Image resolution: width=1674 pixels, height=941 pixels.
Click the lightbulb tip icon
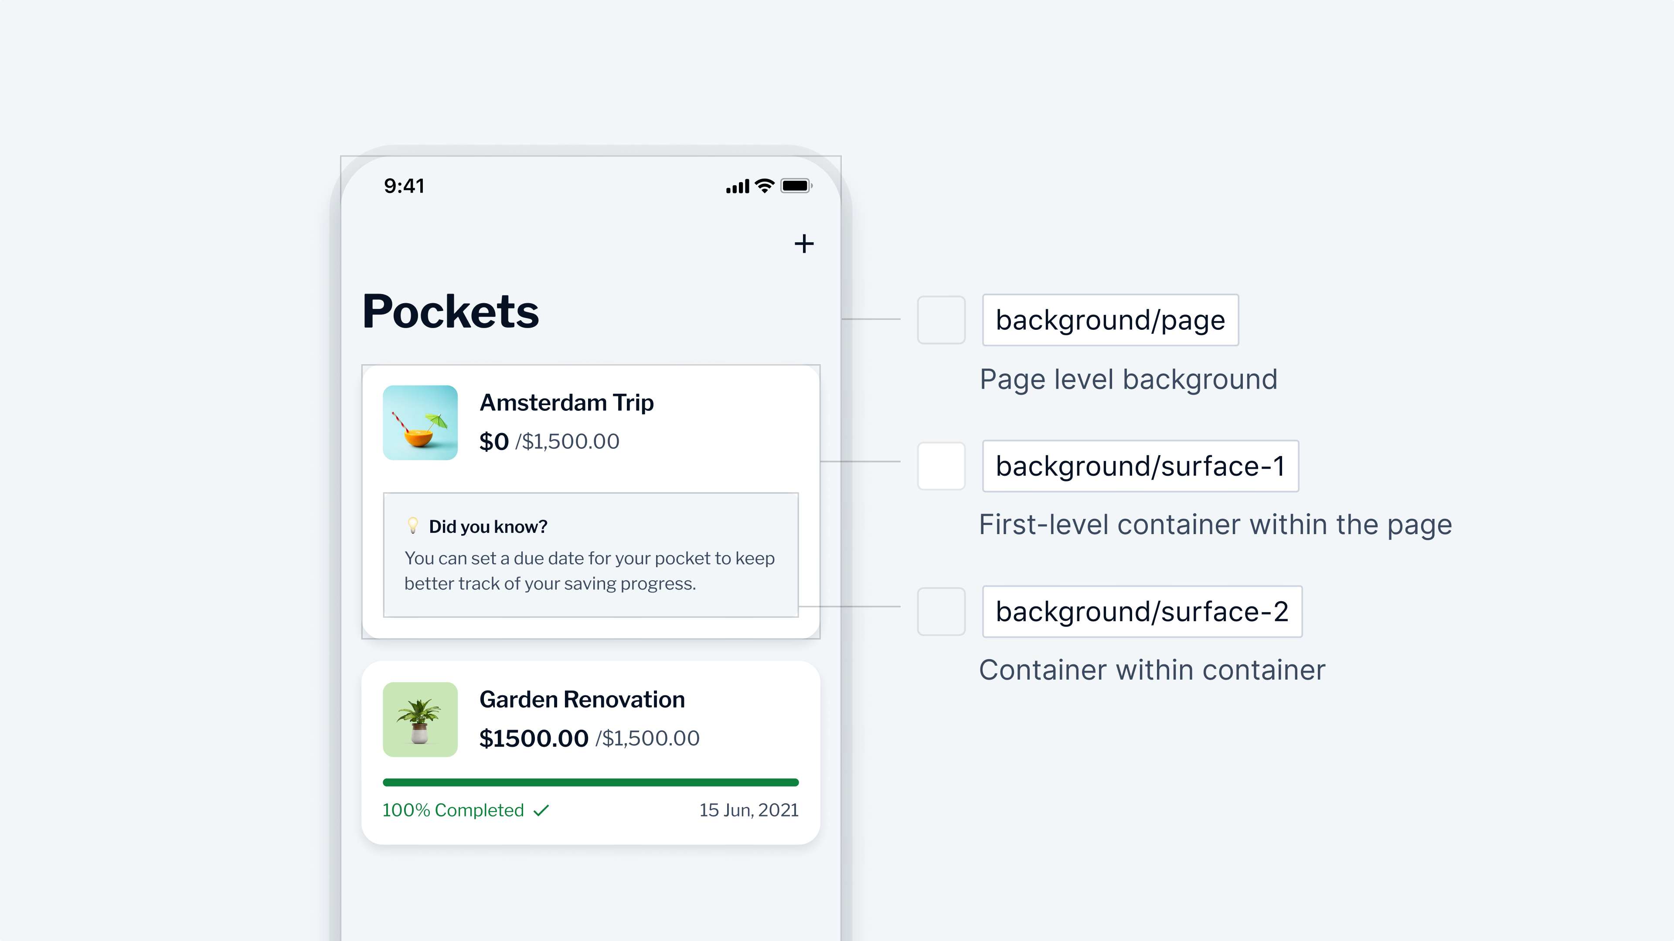(413, 525)
